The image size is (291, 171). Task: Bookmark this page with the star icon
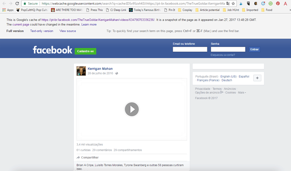(233, 4)
